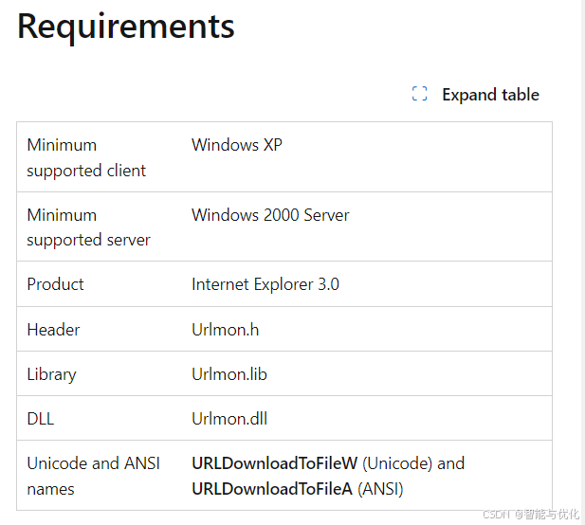585x525 pixels.
Task: Click the Windows XP value cell
Action: coord(237,145)
